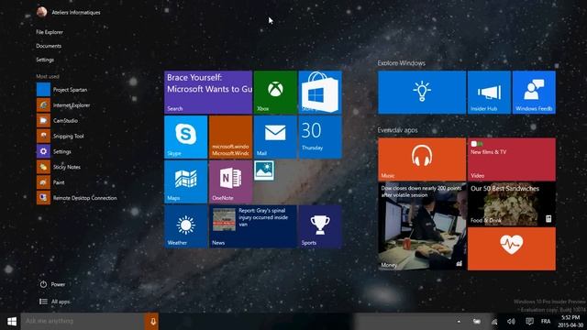The height and width of the screenshot is (330, 587).
Task: Open the Video tile with New films & TV
Action: [x=512, y=159]
